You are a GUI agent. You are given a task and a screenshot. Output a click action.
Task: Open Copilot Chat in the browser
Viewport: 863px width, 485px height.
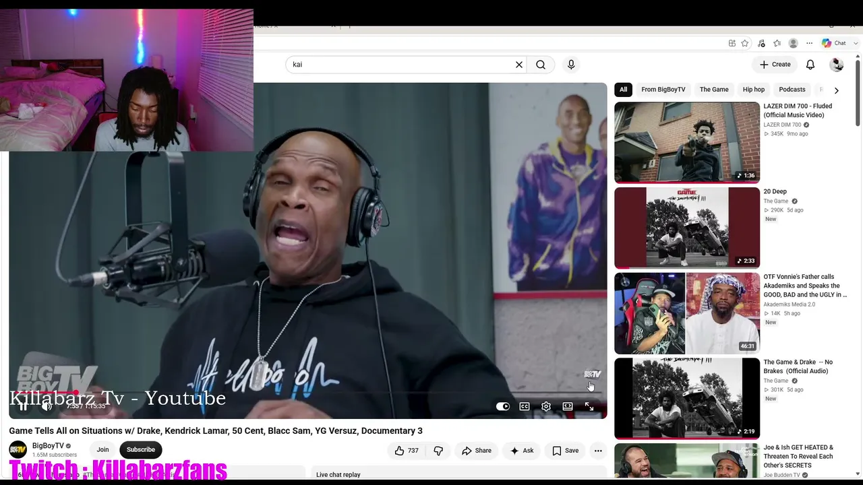click(x=834, y=43)
